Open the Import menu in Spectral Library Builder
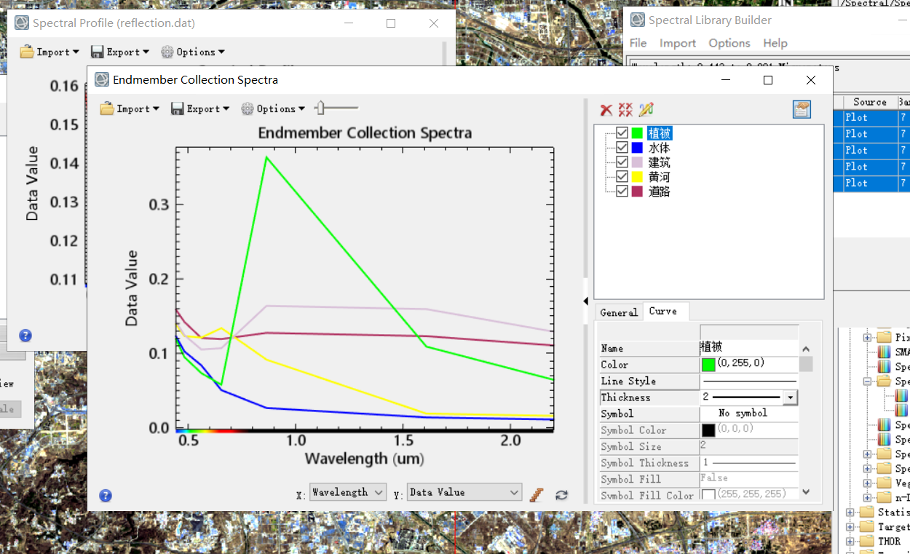 click(x=677, y=43)
